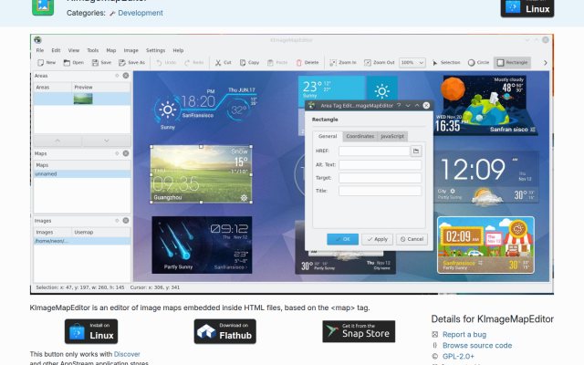Click the Save toolbar button
This screenshot has width=584, height=365.
click(x=101, y=63)
